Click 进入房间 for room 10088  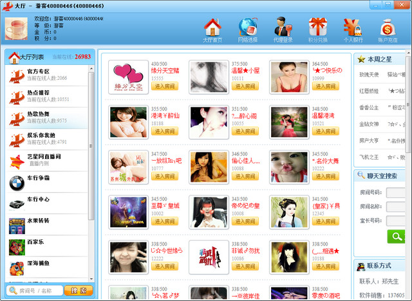[x=245, y=176]
